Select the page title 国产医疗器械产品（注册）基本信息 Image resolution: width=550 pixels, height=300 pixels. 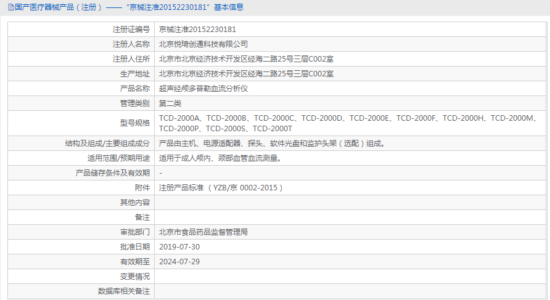(129, 7)
